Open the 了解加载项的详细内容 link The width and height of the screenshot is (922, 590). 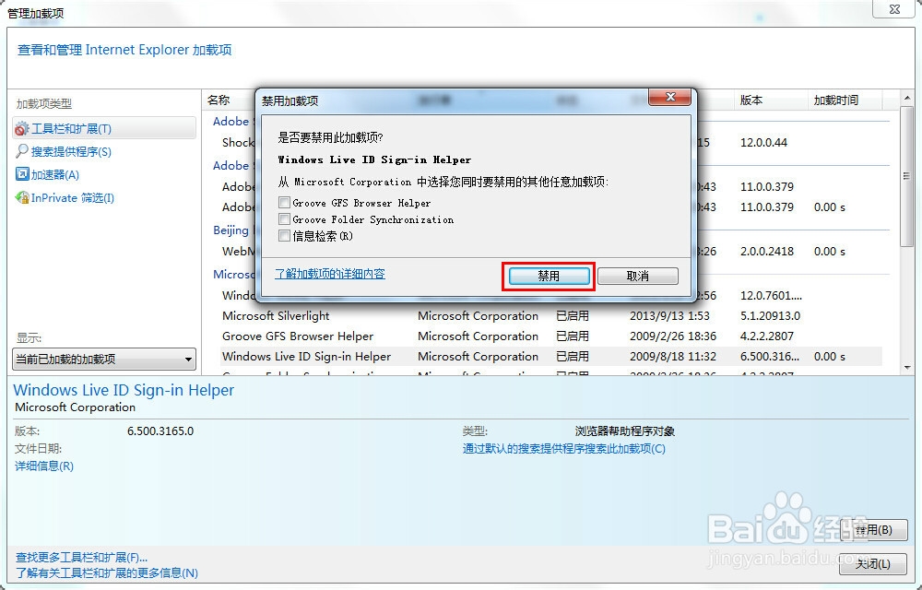(x=329, y=274)
